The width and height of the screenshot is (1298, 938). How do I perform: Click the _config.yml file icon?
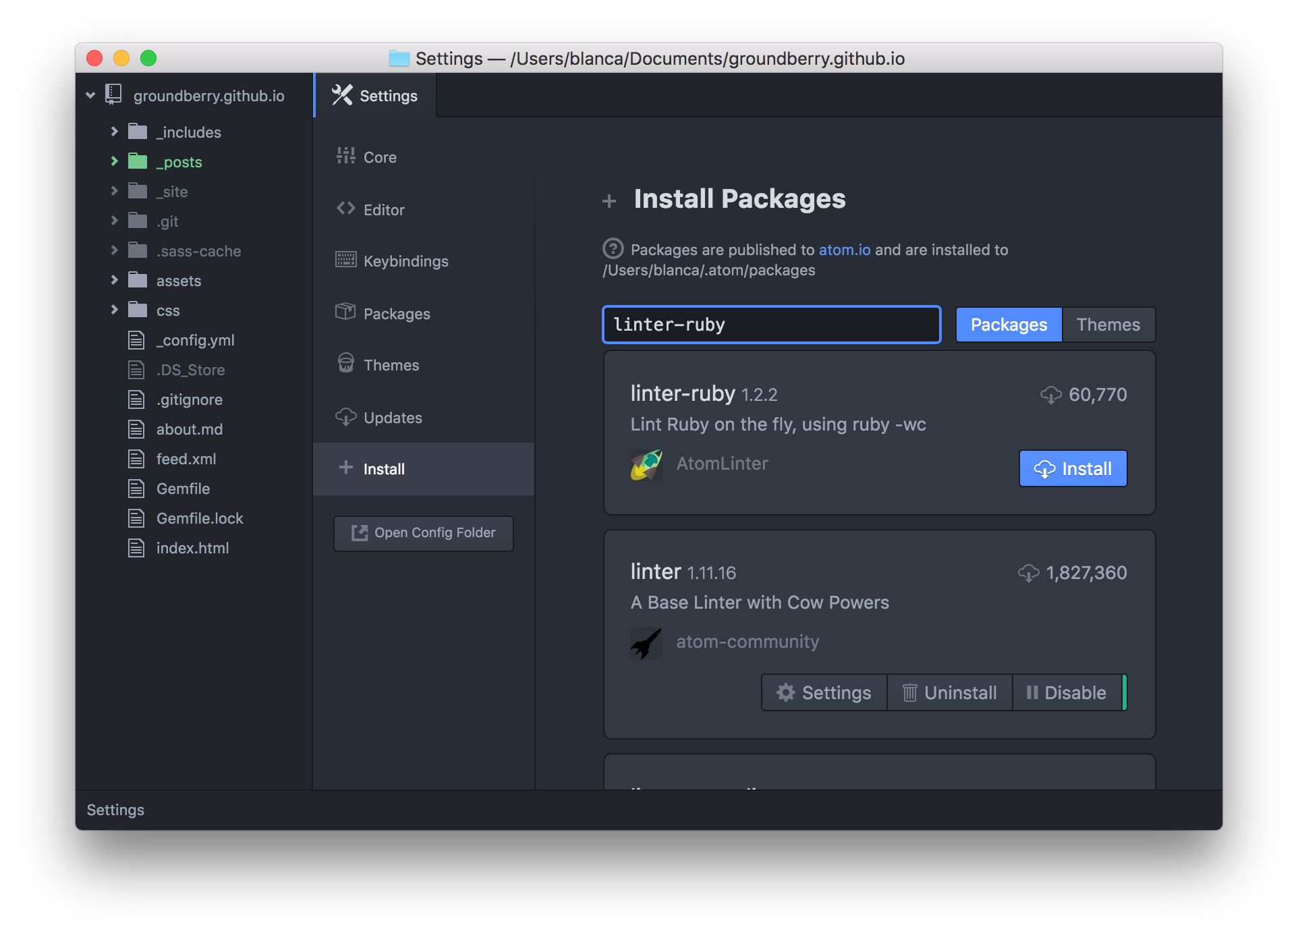(x=136, y=340)
